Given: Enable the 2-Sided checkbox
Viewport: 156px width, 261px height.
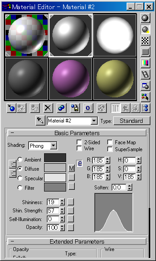Looking at the screenshot, I should tap(80, 142).
